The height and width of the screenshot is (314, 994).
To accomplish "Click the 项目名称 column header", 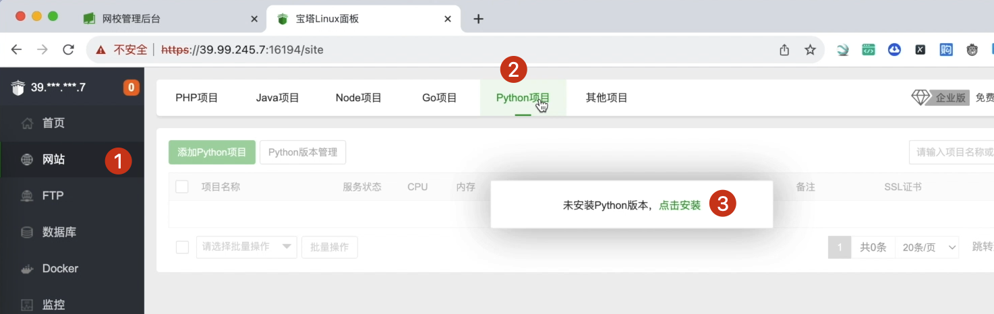I will click(221, 187).
